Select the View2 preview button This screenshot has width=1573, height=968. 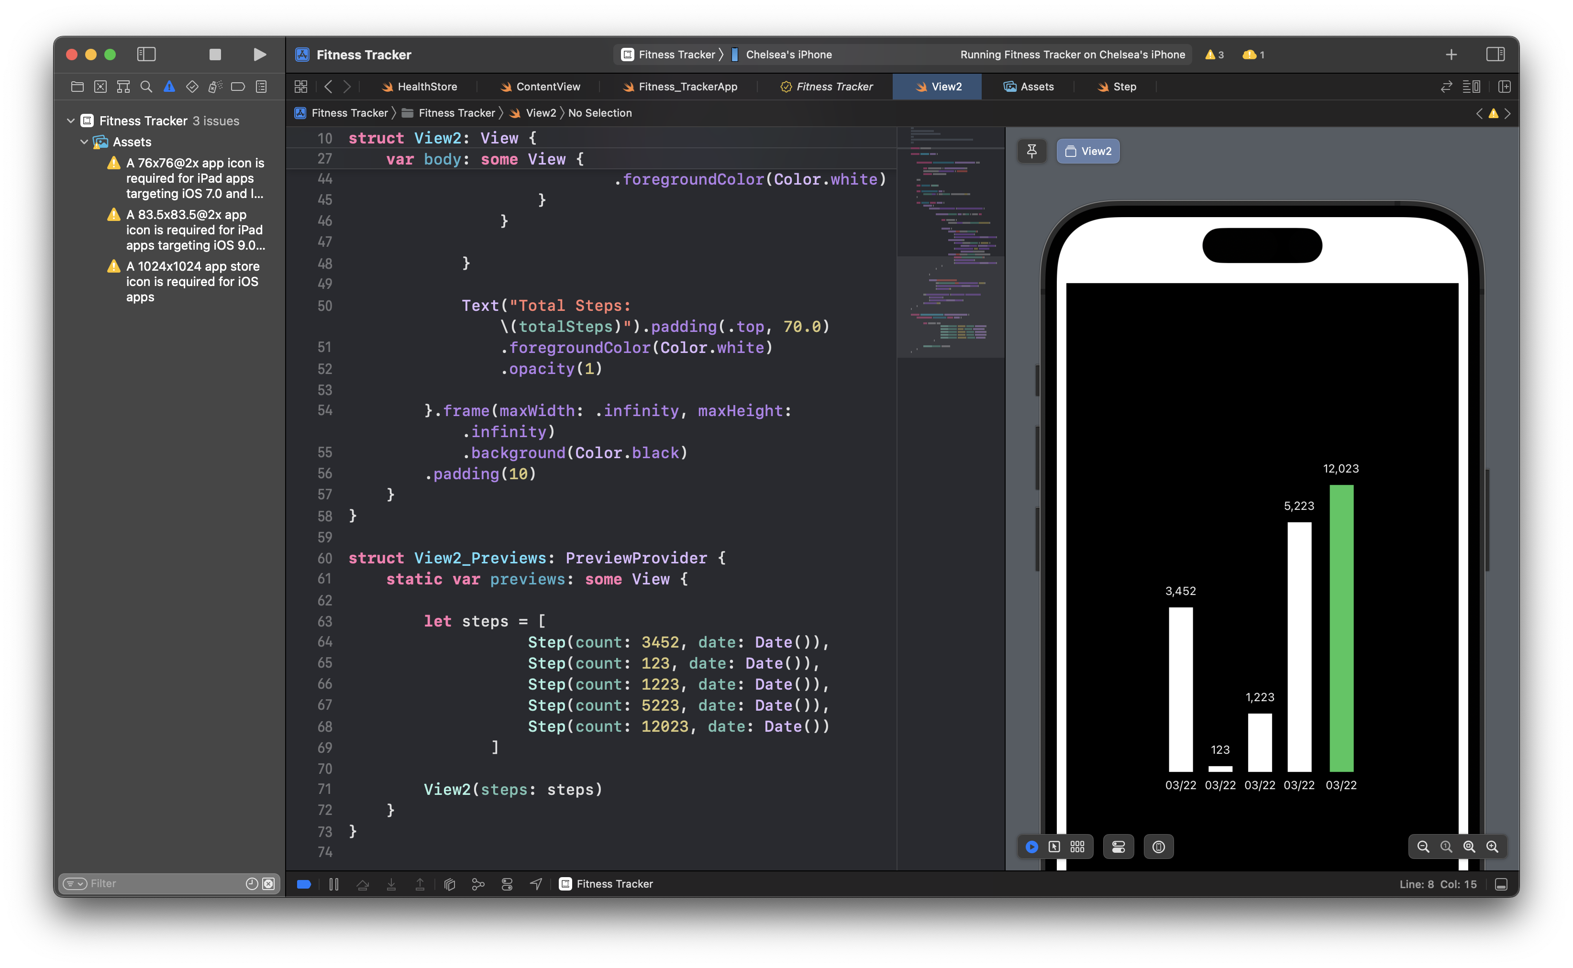click(x=1088, y=151)
